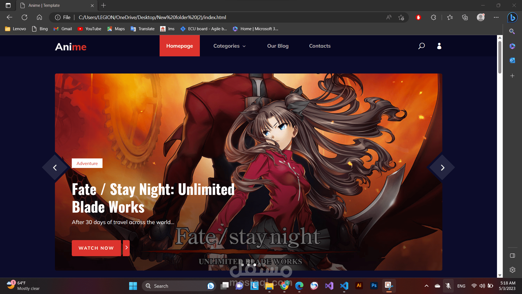The image size is (522, 294).
Task: Open Outlook from the Edge sidebar
Action: [512, 60]
